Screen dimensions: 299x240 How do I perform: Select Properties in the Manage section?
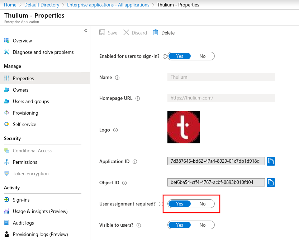pyautogui.click(x=45, y=78)
